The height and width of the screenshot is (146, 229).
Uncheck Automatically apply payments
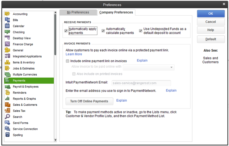(x=66, y=31)
